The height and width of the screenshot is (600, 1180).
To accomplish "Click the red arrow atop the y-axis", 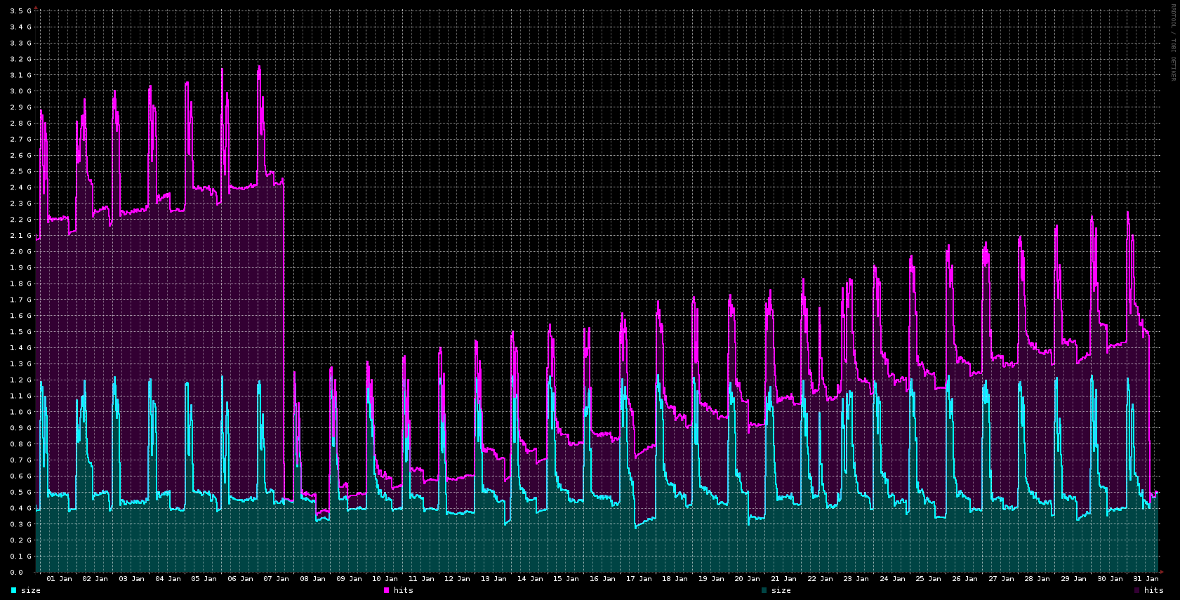I will coord(36,7).
